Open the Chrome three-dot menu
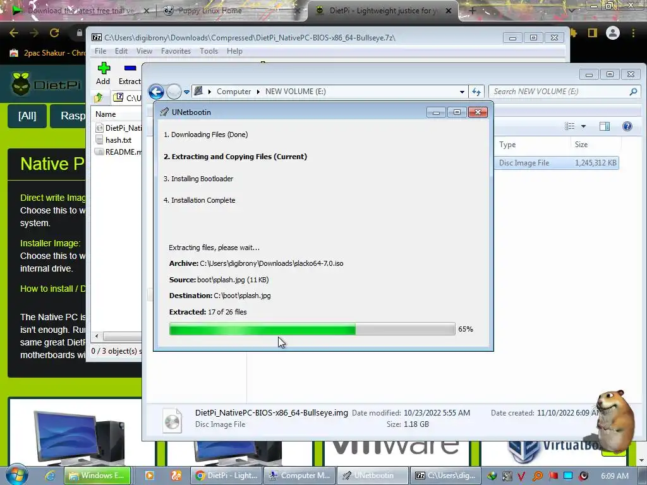The width and height of the screenshot is (647, 485). coord(633,33)
